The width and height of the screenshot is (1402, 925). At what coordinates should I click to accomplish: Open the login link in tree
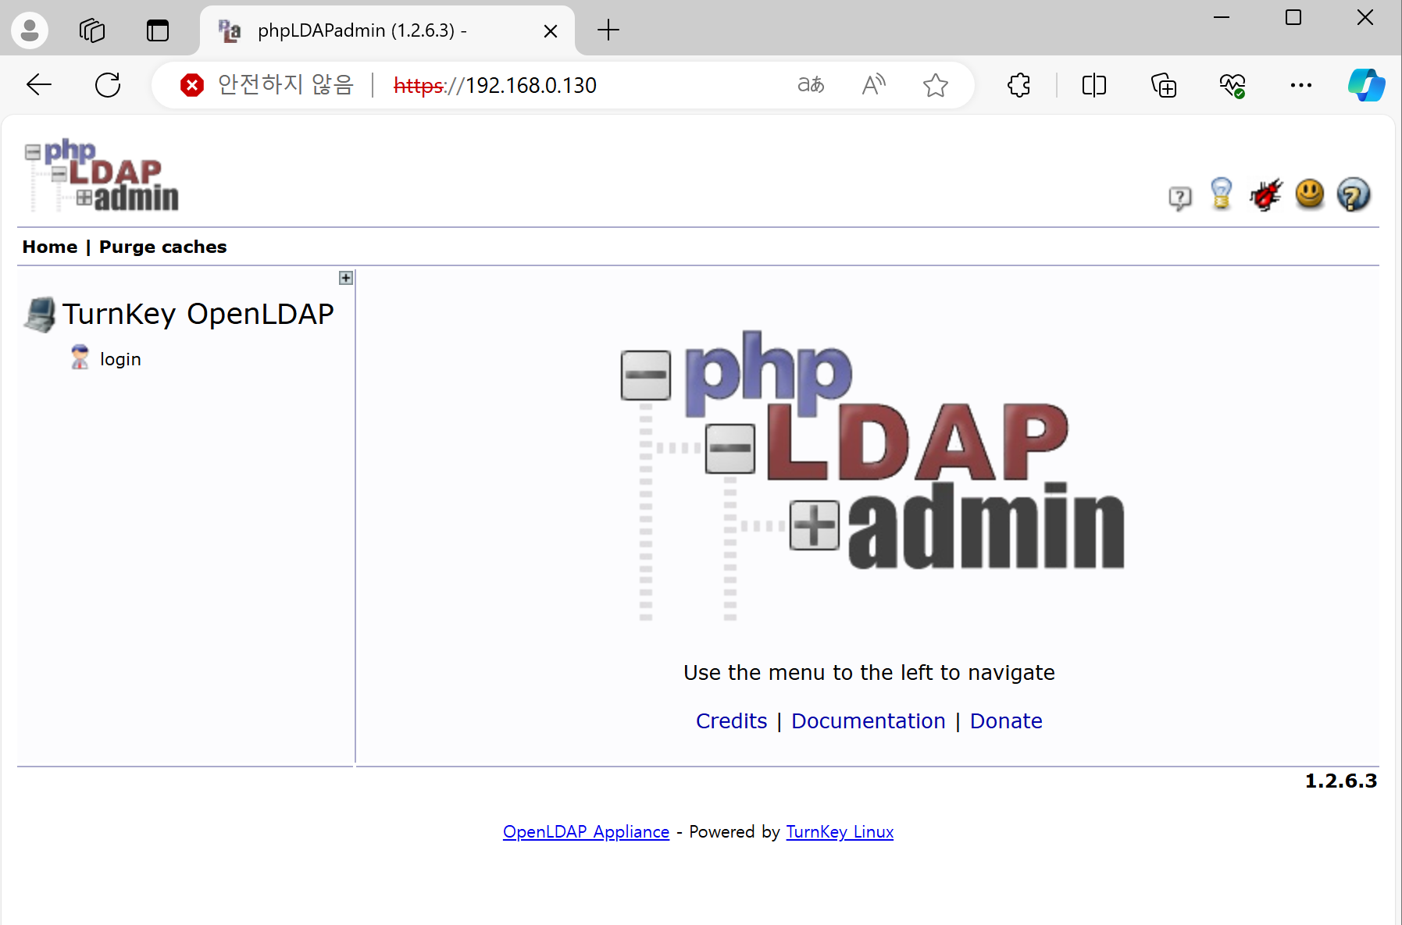point(120,359)
